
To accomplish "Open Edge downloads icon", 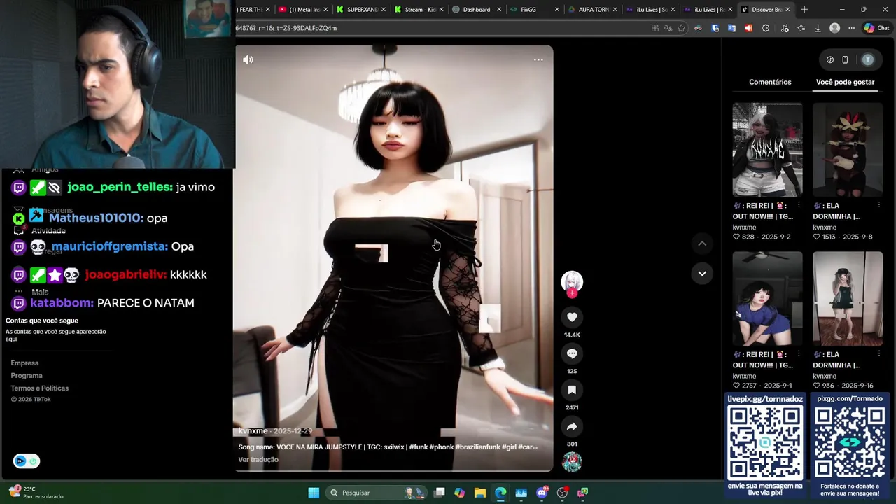I will pyautogui.click(x=818, y=28).
